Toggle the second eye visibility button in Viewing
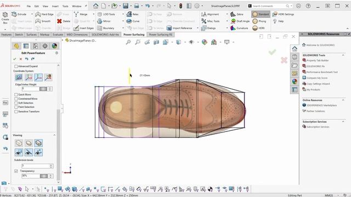Viewport: 351px width, 197px height. pos(29,153)
